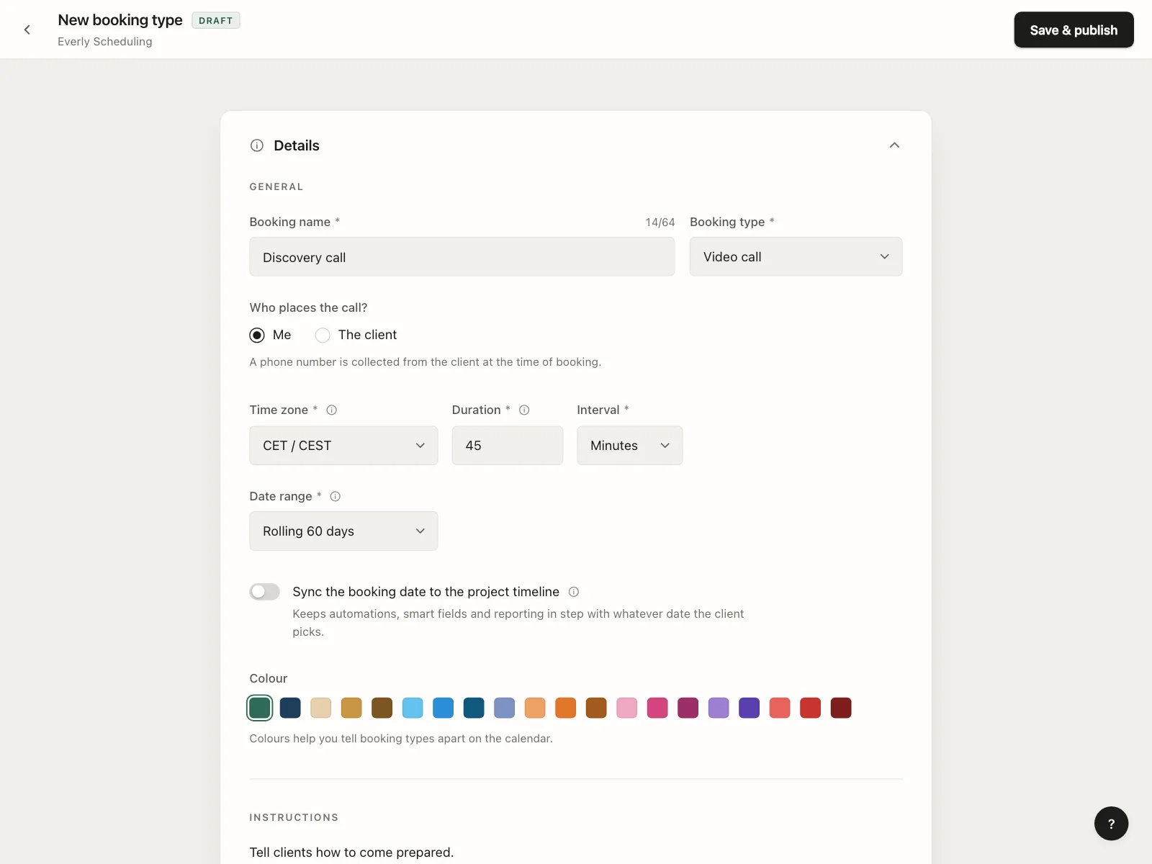1152x864 pixels.
Task: Click the DRAFT status badge
Action: coord(216,21)
